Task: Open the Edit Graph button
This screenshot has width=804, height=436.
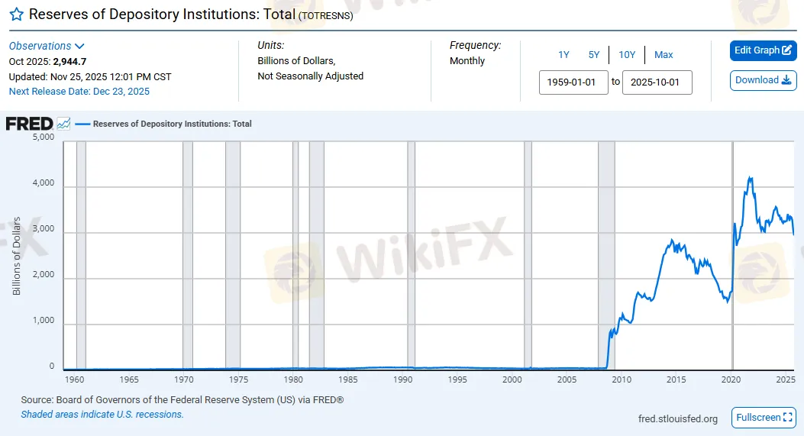Action: (763, 50)
